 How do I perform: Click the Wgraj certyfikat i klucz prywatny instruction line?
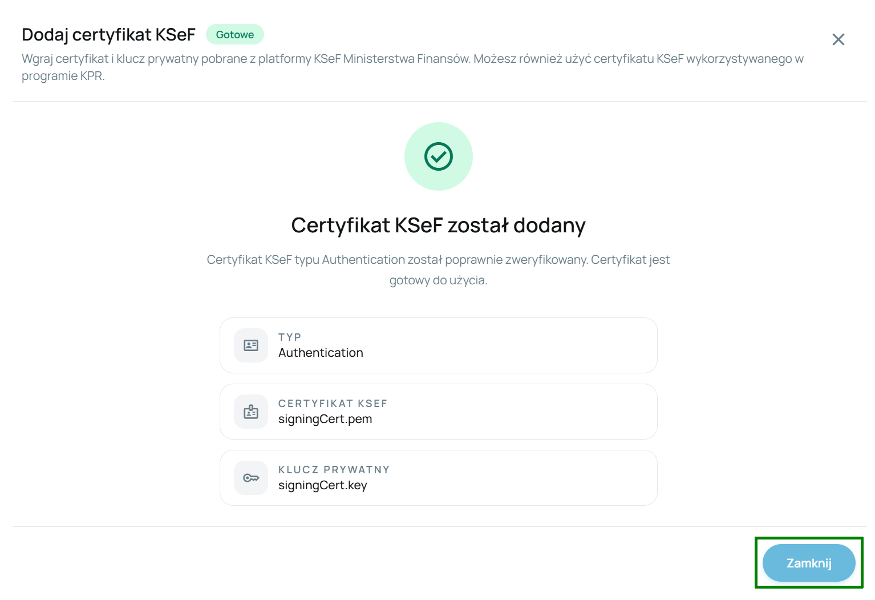click(412, 58)
